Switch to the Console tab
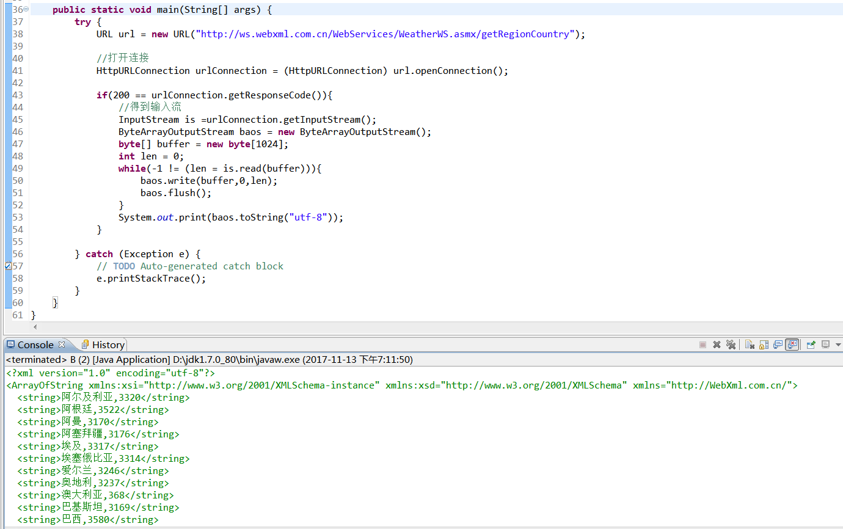843x529 pixels. (36, 345)
